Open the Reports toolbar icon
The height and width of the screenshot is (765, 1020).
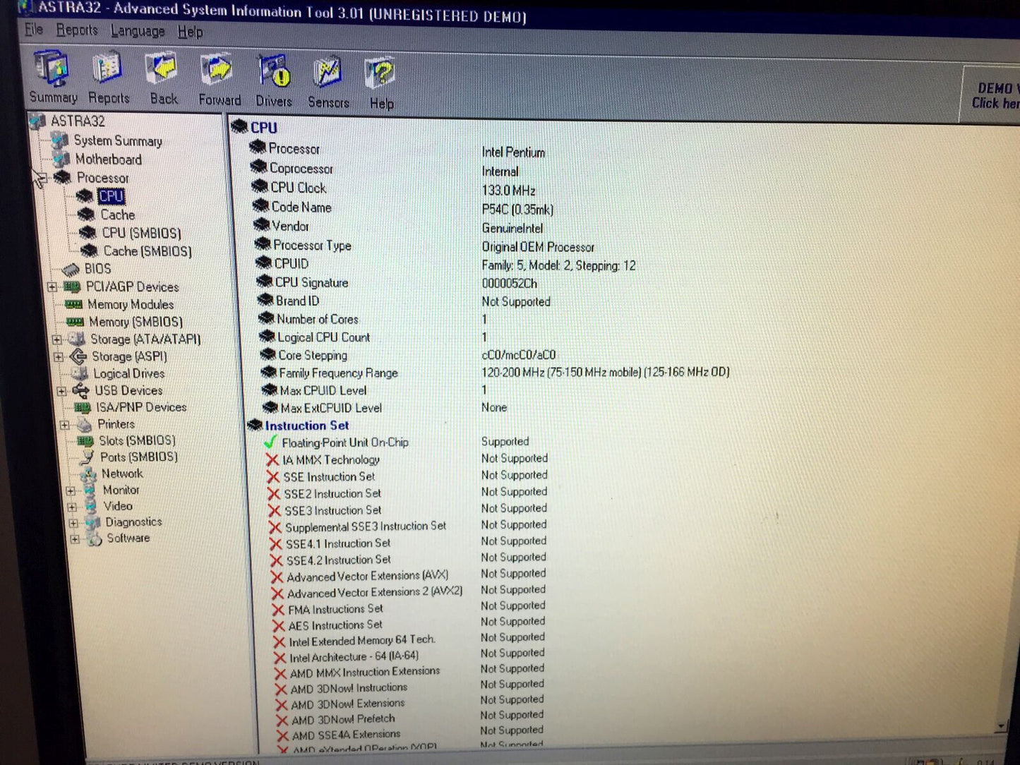click(x=108, y=78)
